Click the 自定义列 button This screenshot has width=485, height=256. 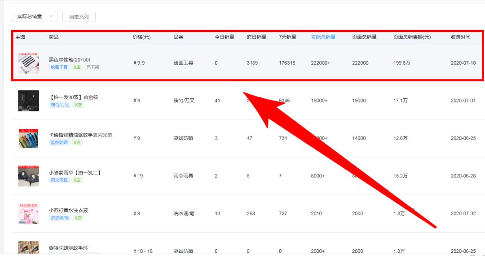(x=79, y=17)
